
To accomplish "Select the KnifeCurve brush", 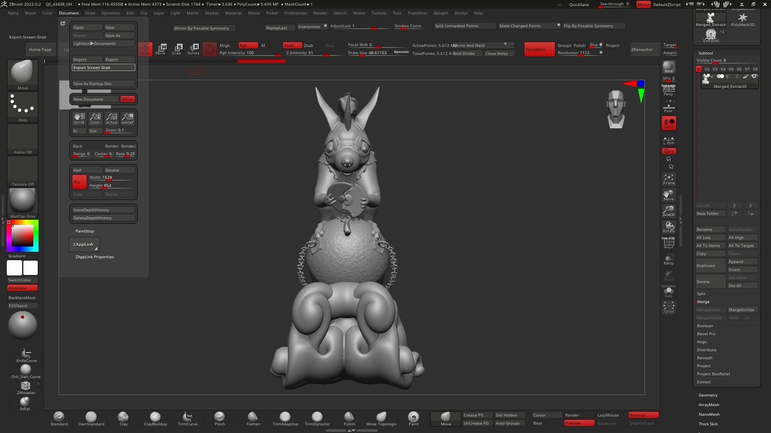I will pos(26,355).
